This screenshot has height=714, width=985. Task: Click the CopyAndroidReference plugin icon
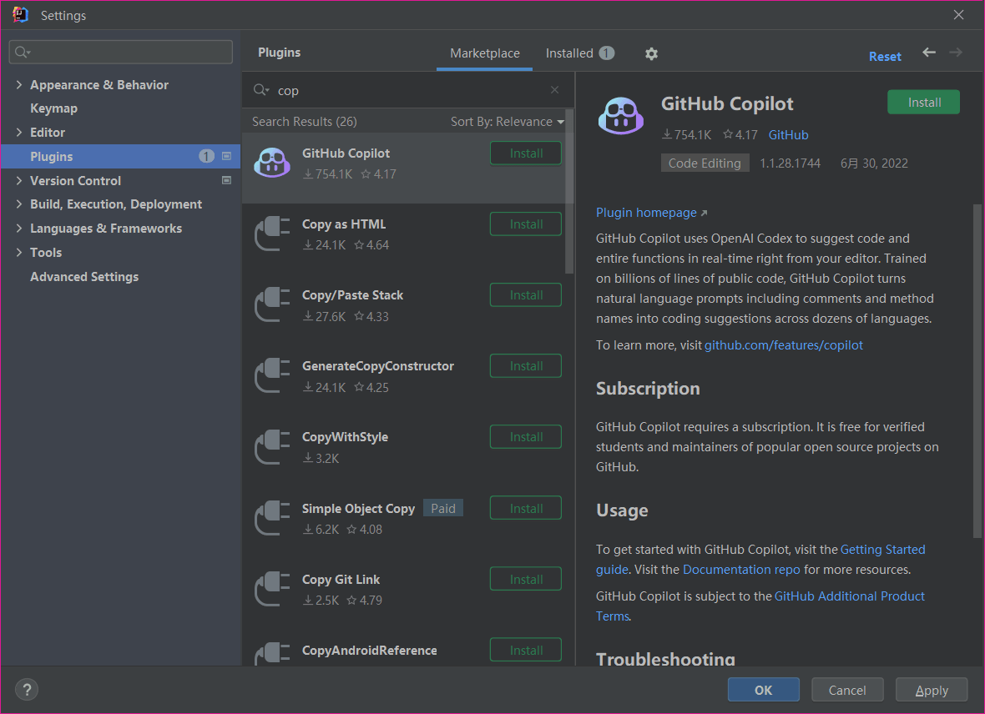click(272, 653)
